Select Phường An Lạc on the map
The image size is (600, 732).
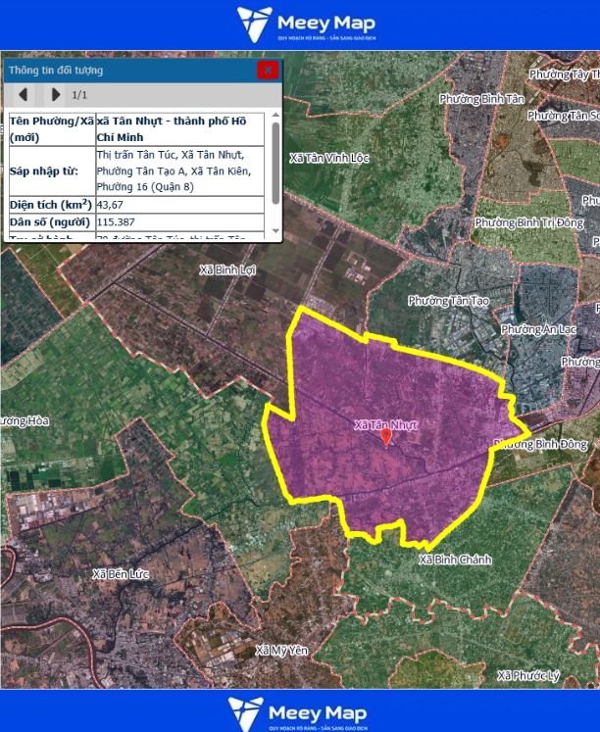tap(538, 329)
